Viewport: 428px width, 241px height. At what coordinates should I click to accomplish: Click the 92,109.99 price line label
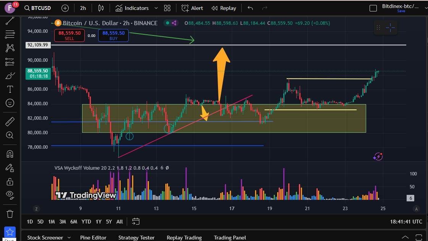pos(38,45)
